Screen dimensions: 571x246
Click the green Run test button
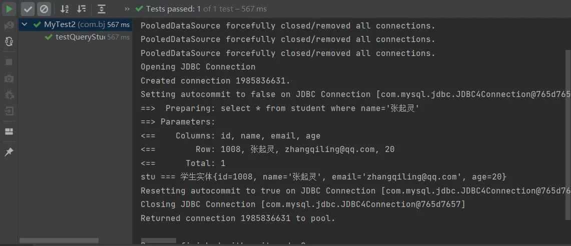click(x=9, y=9)
